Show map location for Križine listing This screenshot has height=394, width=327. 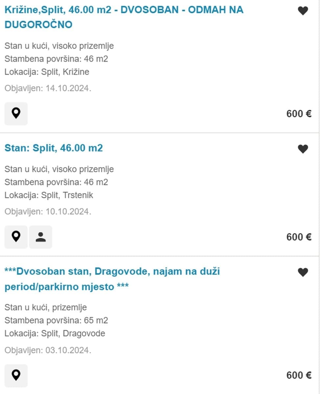tap(16, 114)
